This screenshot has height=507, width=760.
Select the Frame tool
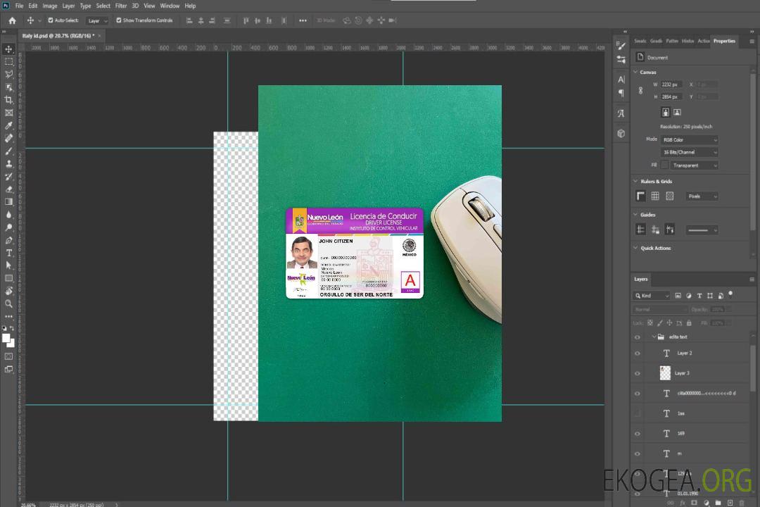pos(8,113)
